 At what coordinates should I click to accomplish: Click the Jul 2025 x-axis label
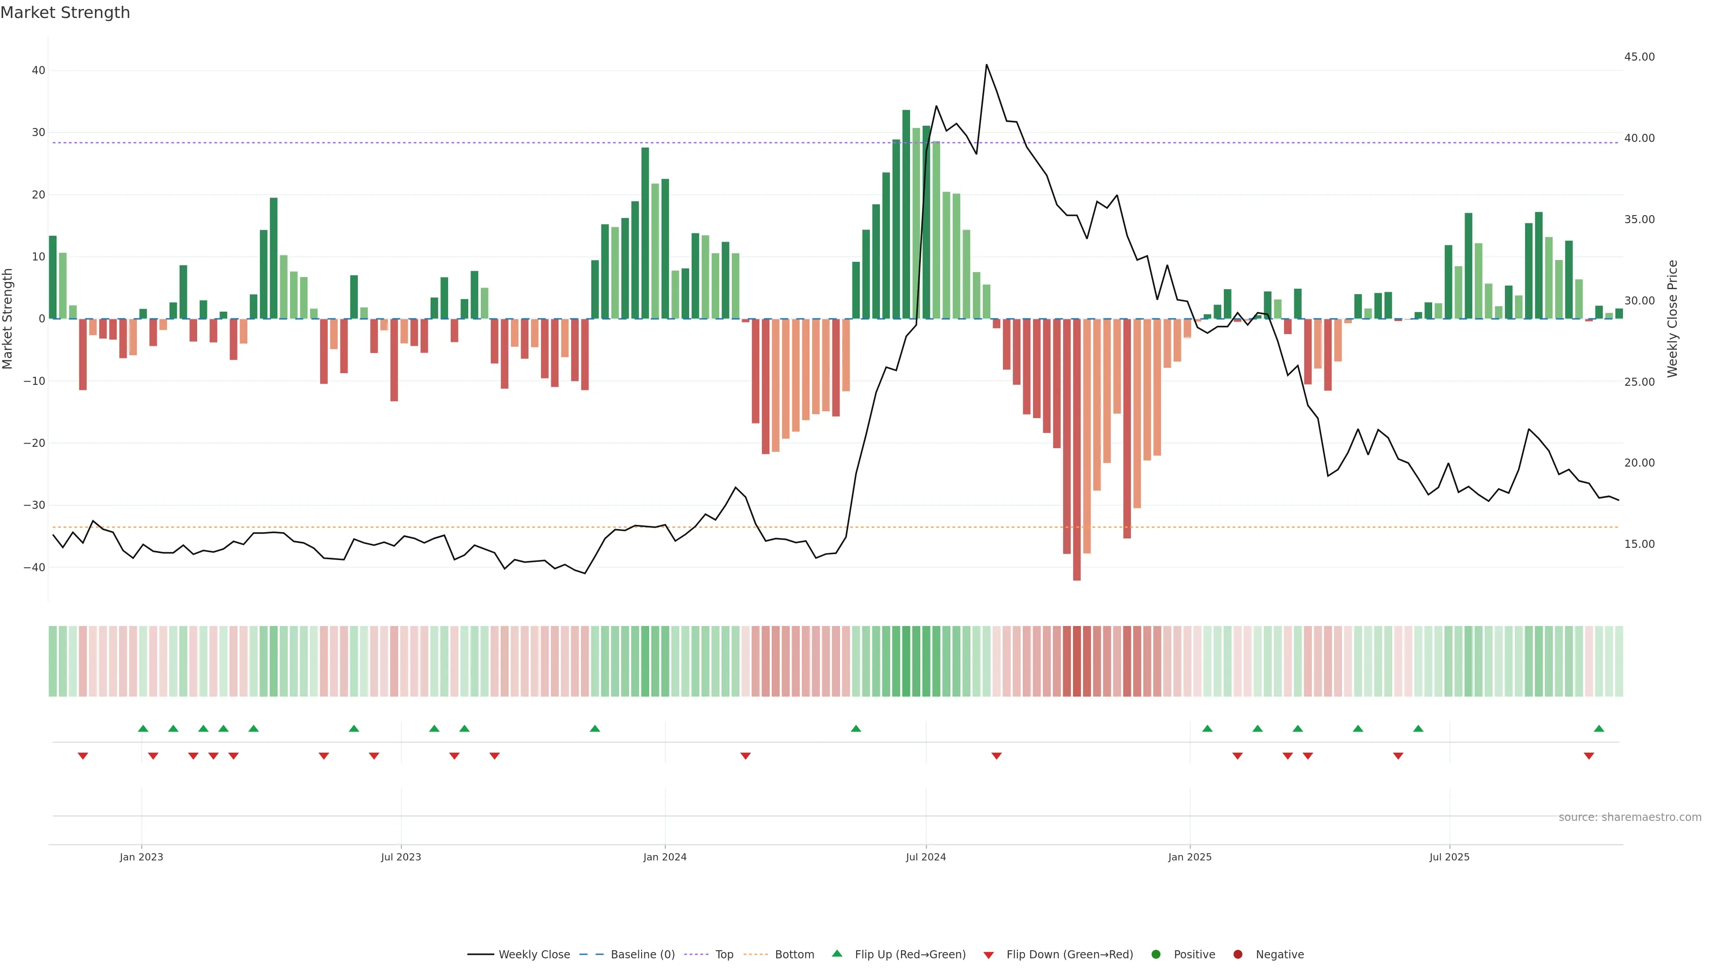pos(1449,857)
